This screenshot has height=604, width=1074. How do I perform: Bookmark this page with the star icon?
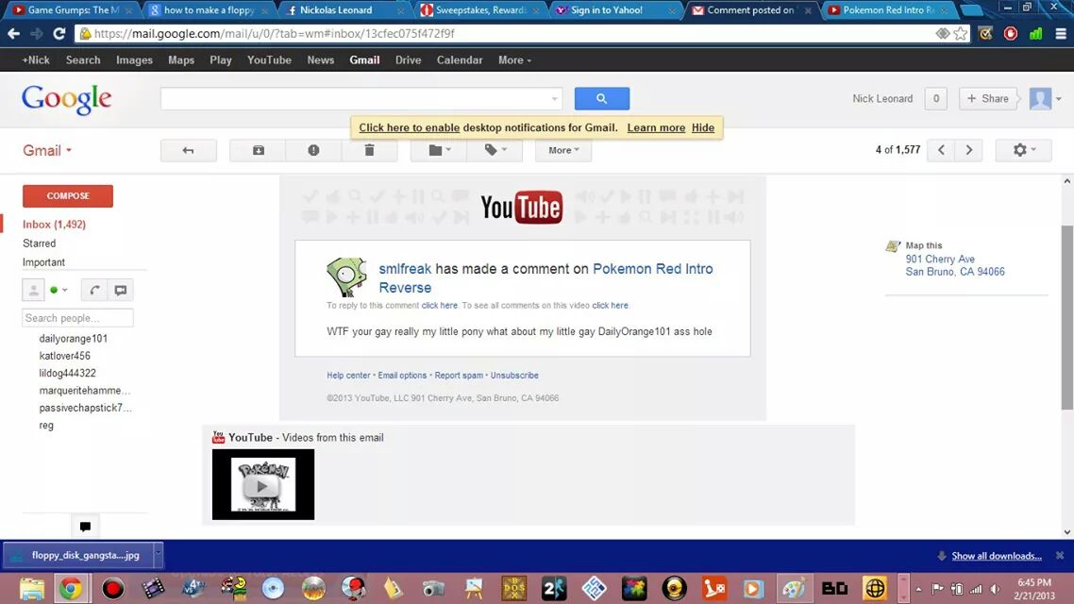(961, 34)
